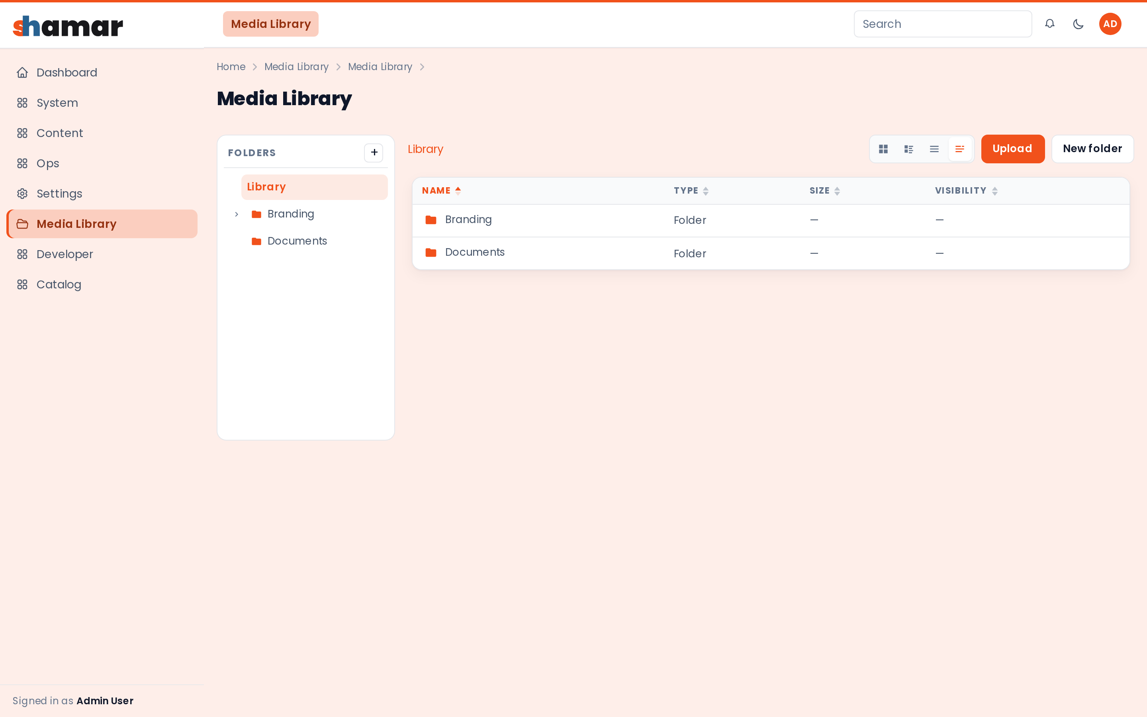Focus the Search input field
Viewport: 1147px width, 717px height.
click(943, 24)
